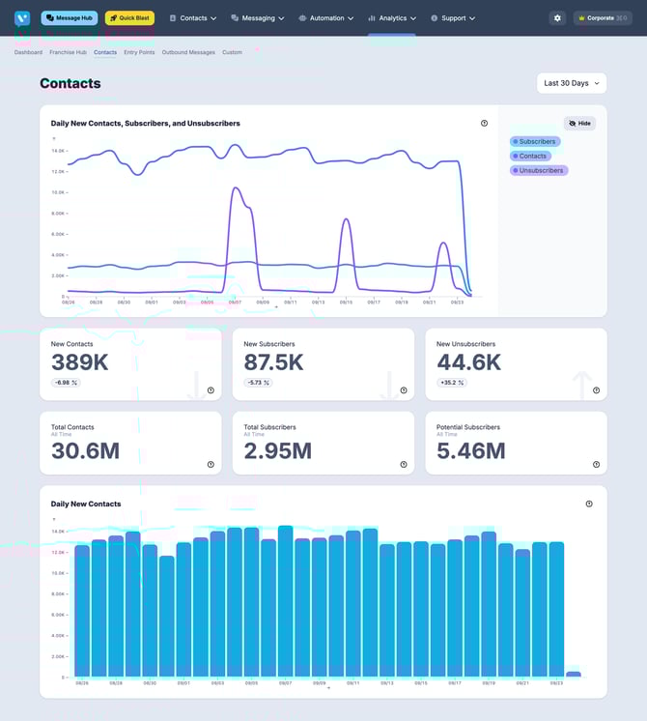Hide the chart legend panel
647x721 pixels.
coord(579,124)
